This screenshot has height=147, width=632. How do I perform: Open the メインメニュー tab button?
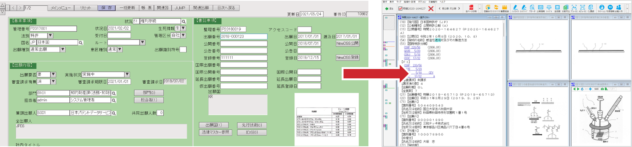pos(61,8)
